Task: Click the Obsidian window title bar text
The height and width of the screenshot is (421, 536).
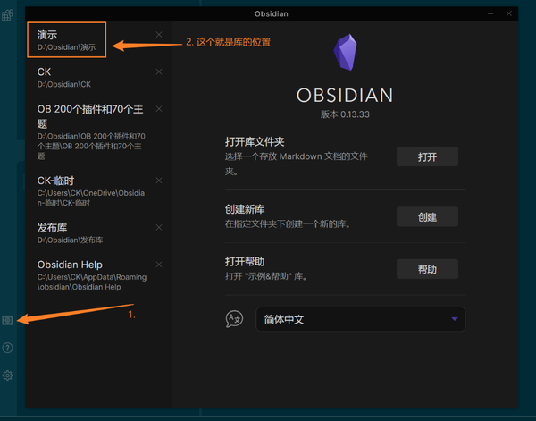Action: 271,13
